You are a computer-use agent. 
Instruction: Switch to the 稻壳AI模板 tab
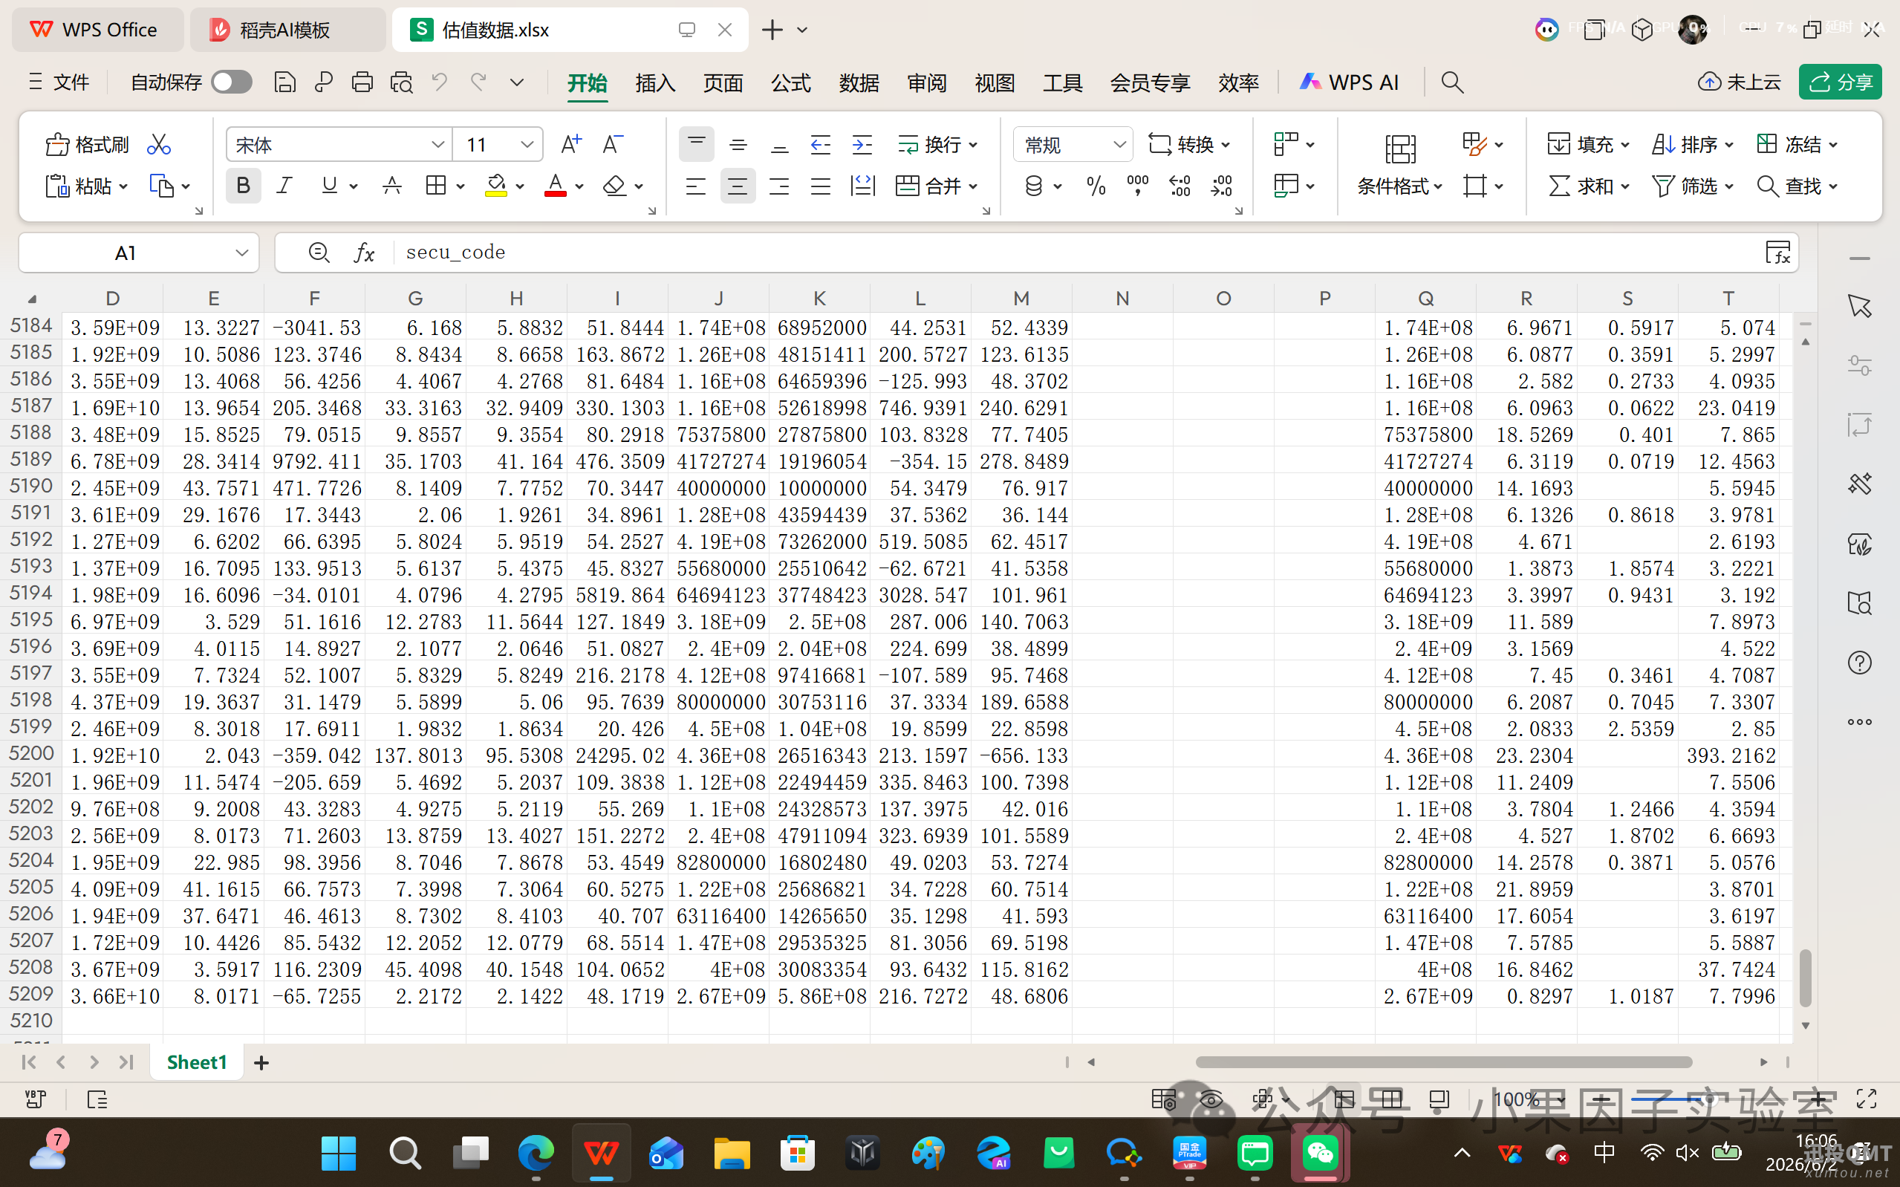pyautogui.click(x=287, y=30)
